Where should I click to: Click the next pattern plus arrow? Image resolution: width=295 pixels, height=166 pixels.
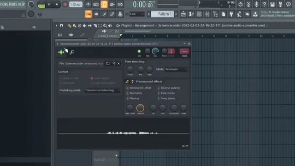[176, 14]
